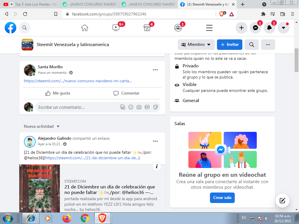Open Alejandro Galindo post options menu
Screen dimensions: 299x224
(155, 141)
